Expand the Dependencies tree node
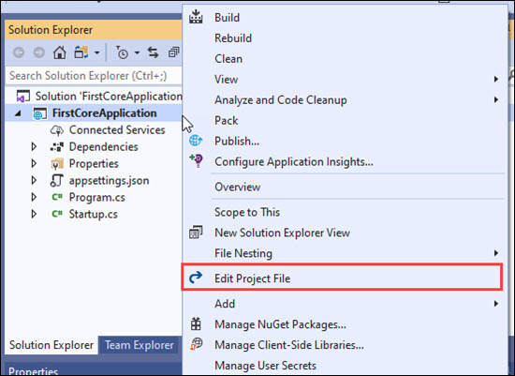 pos(34,146)
